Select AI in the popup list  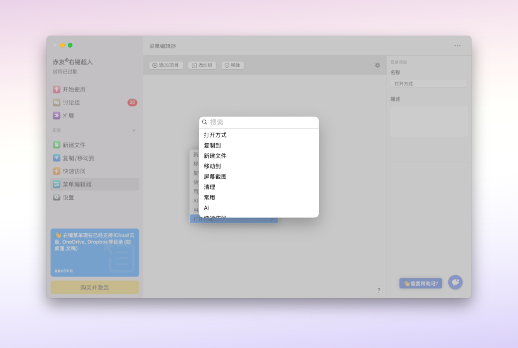coord(259,208)
